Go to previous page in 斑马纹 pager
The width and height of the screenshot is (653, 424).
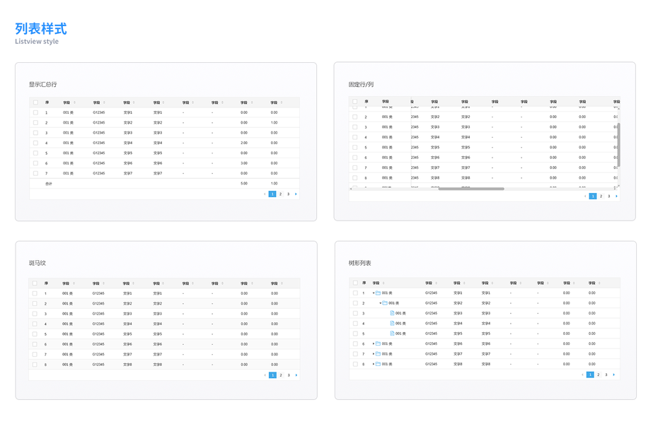265,375
